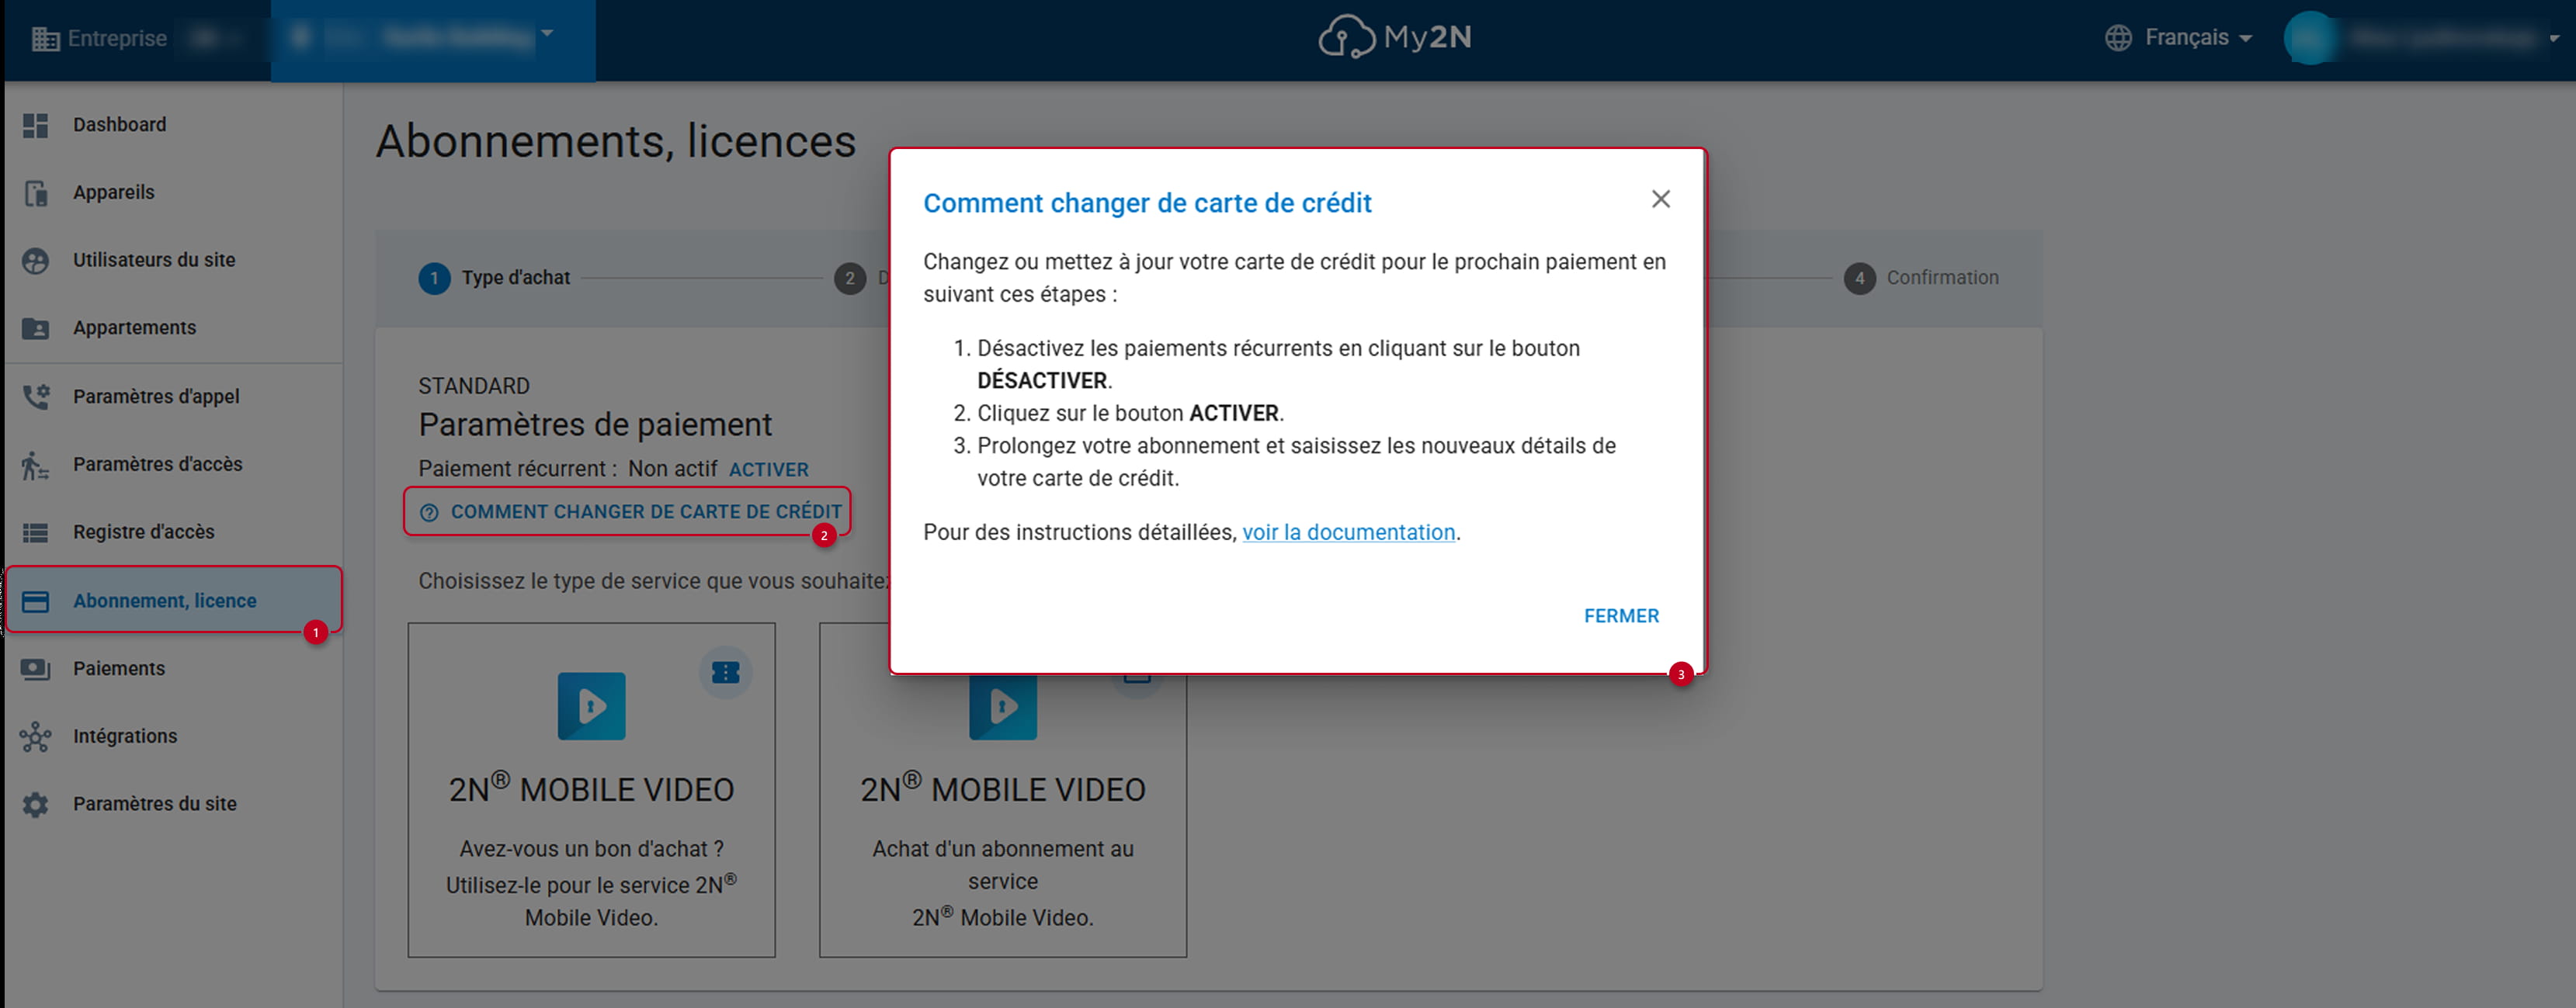The height and width of the screenshot is (1008, 2576).
Task: Click the Entreprise building icon
Action: pyautogui.click(x=45, y=39)
